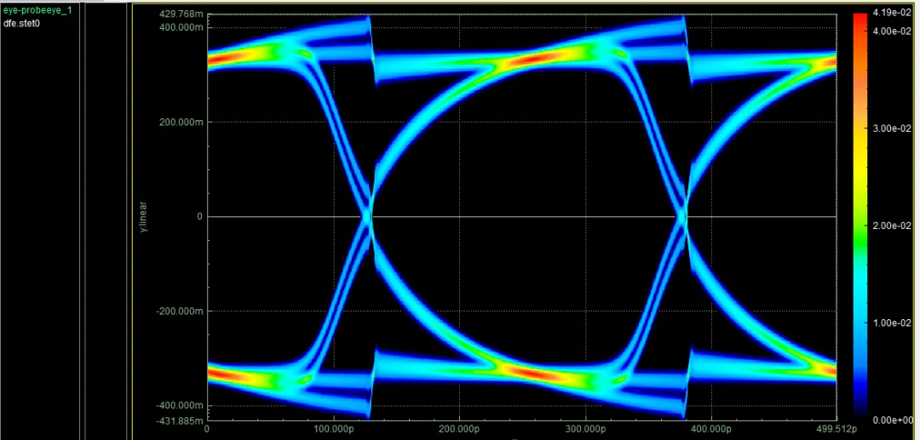
Task: Click the 3.00e-02 color scale label
Action: click(x=890, y=129)
